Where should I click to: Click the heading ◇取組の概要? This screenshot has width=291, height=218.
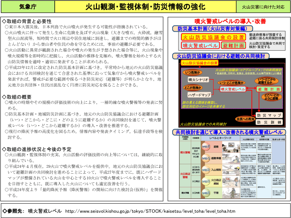(17, 97)
